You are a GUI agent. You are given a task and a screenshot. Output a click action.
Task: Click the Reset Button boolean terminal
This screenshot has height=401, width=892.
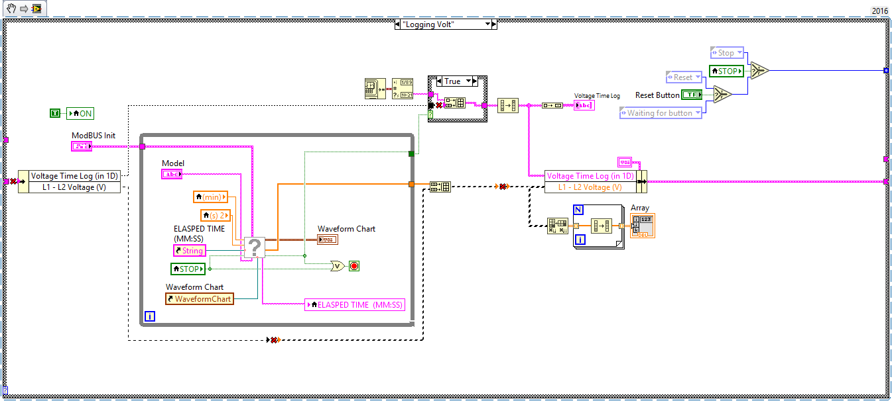tap(693, 95)
